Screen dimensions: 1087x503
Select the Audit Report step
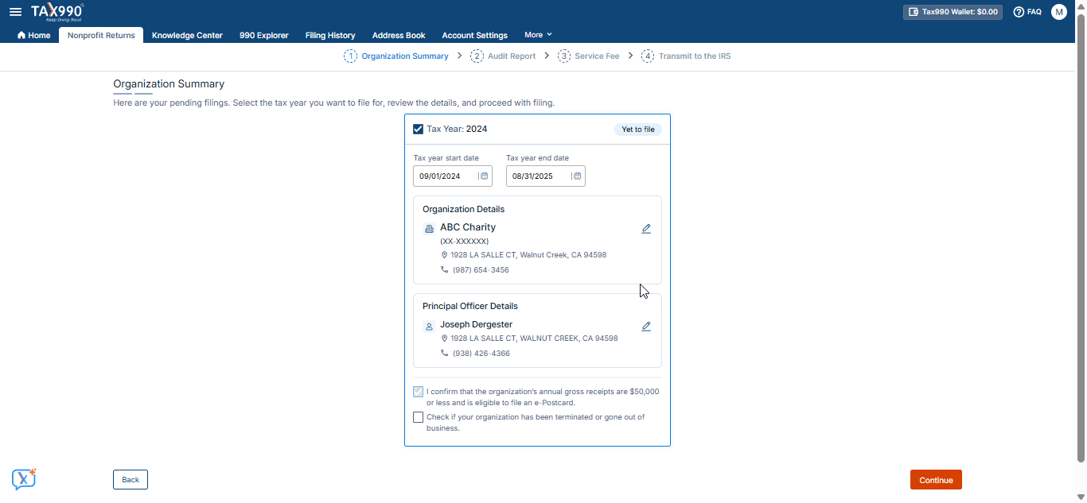[x=503, y=56]
